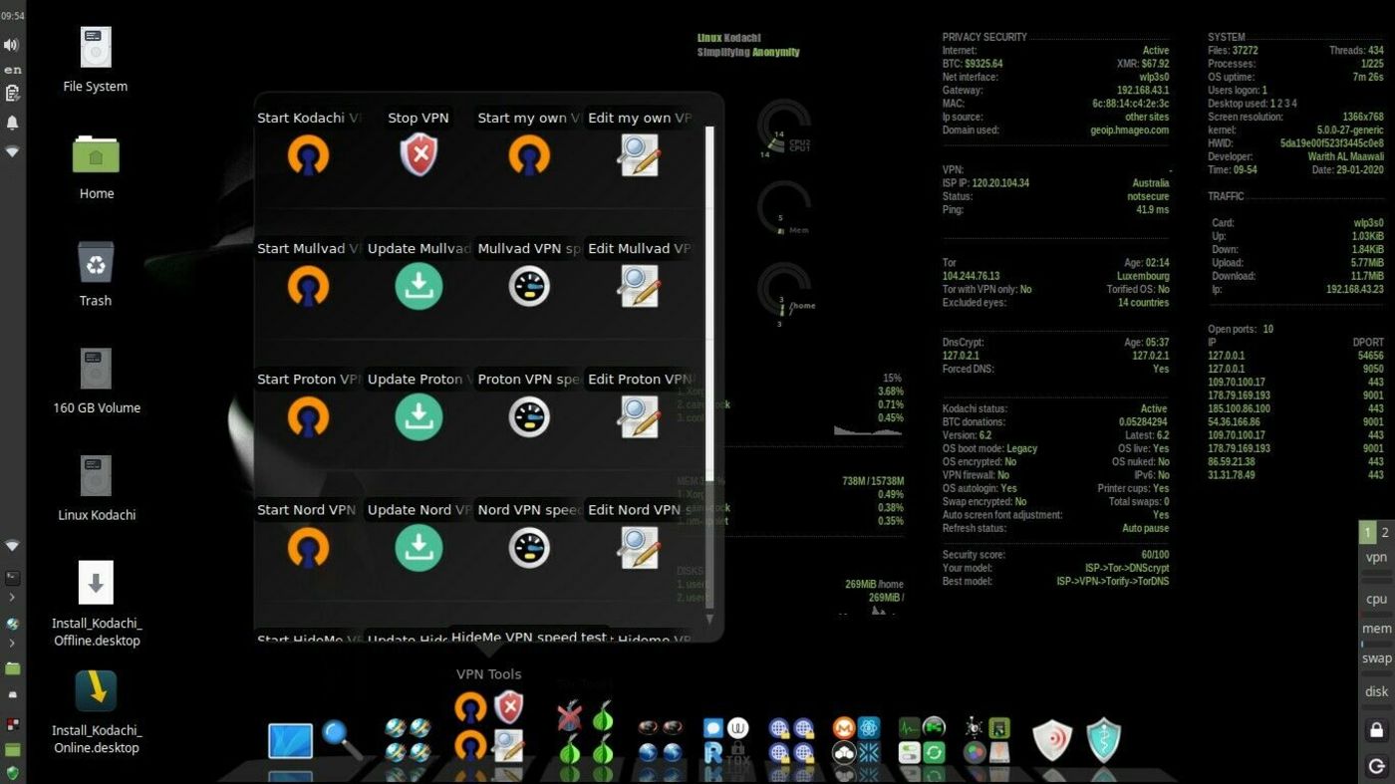Open Edit Mullvad VPN config icon

click(x=639, y=286)
